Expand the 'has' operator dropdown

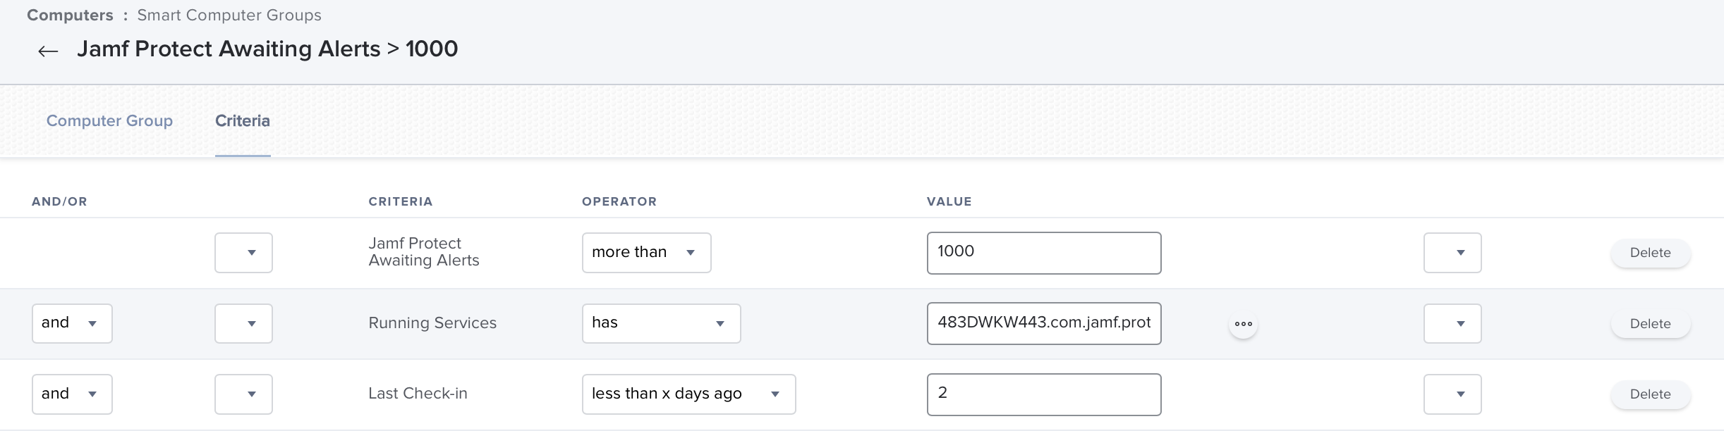point(661,323)
